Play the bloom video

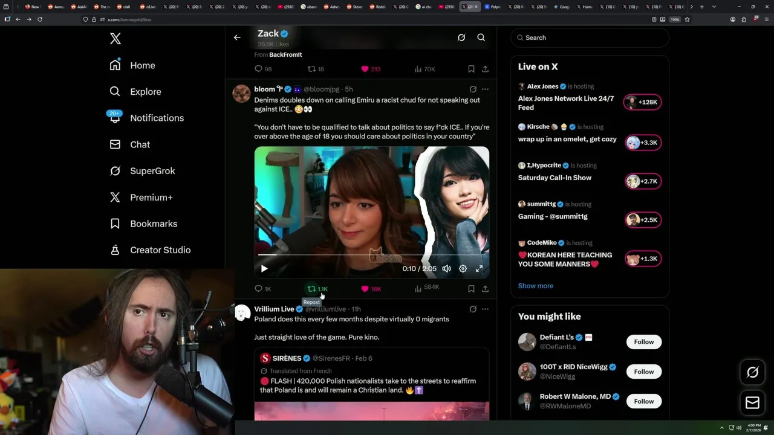coord(264,269)
